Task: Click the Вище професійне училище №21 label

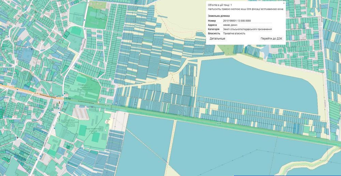Action: [93, 131]
